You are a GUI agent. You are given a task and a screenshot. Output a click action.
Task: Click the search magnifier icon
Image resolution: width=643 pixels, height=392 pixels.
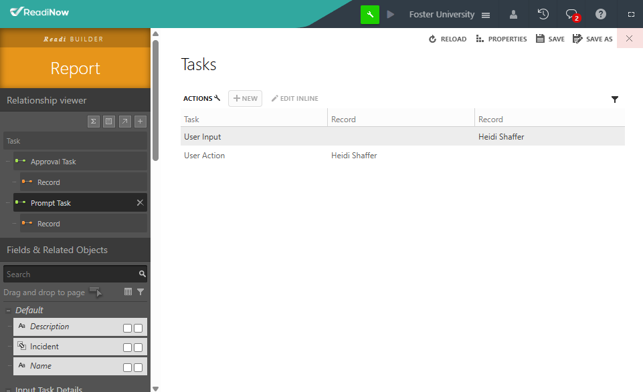[143, 274]
